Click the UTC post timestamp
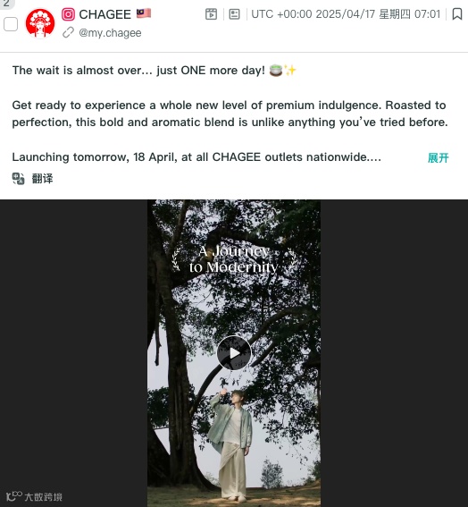 [346, 14]
